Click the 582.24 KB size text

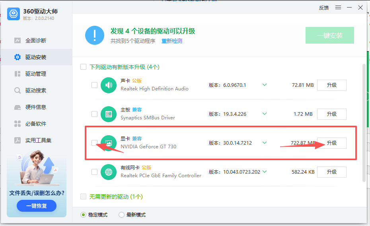(303, 172)
